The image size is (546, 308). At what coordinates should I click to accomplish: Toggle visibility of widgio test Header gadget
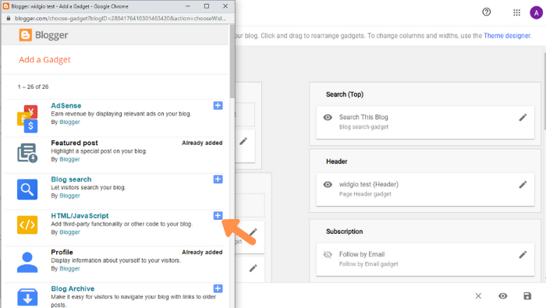328,185
